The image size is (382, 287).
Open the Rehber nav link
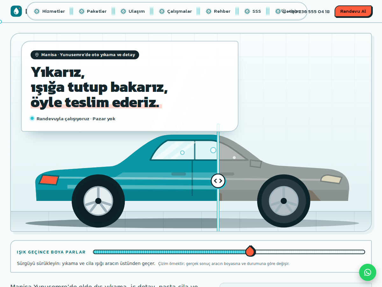point(218,11)
